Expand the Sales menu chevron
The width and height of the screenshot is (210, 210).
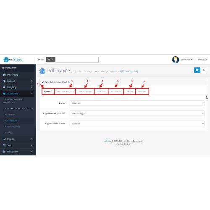(x=31, y=145)
